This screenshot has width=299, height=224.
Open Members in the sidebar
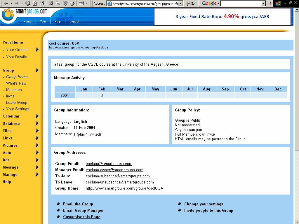[14, 90]
